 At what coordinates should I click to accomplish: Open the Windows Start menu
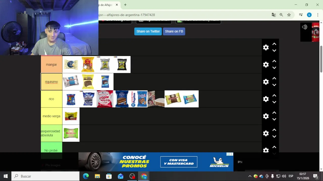click(x=6, y=176)
